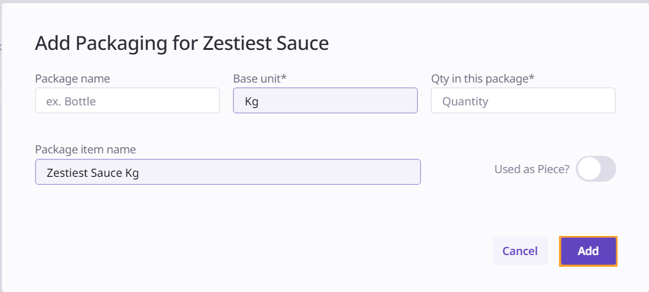
Task: Select the Quantity placeholder text box
Action: 465,101
